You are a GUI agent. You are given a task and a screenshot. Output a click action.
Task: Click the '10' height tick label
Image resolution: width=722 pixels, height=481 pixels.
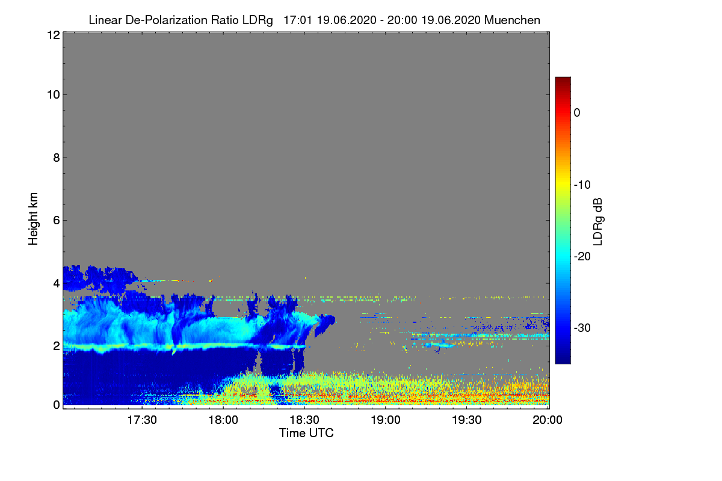(x=53, y=94)
